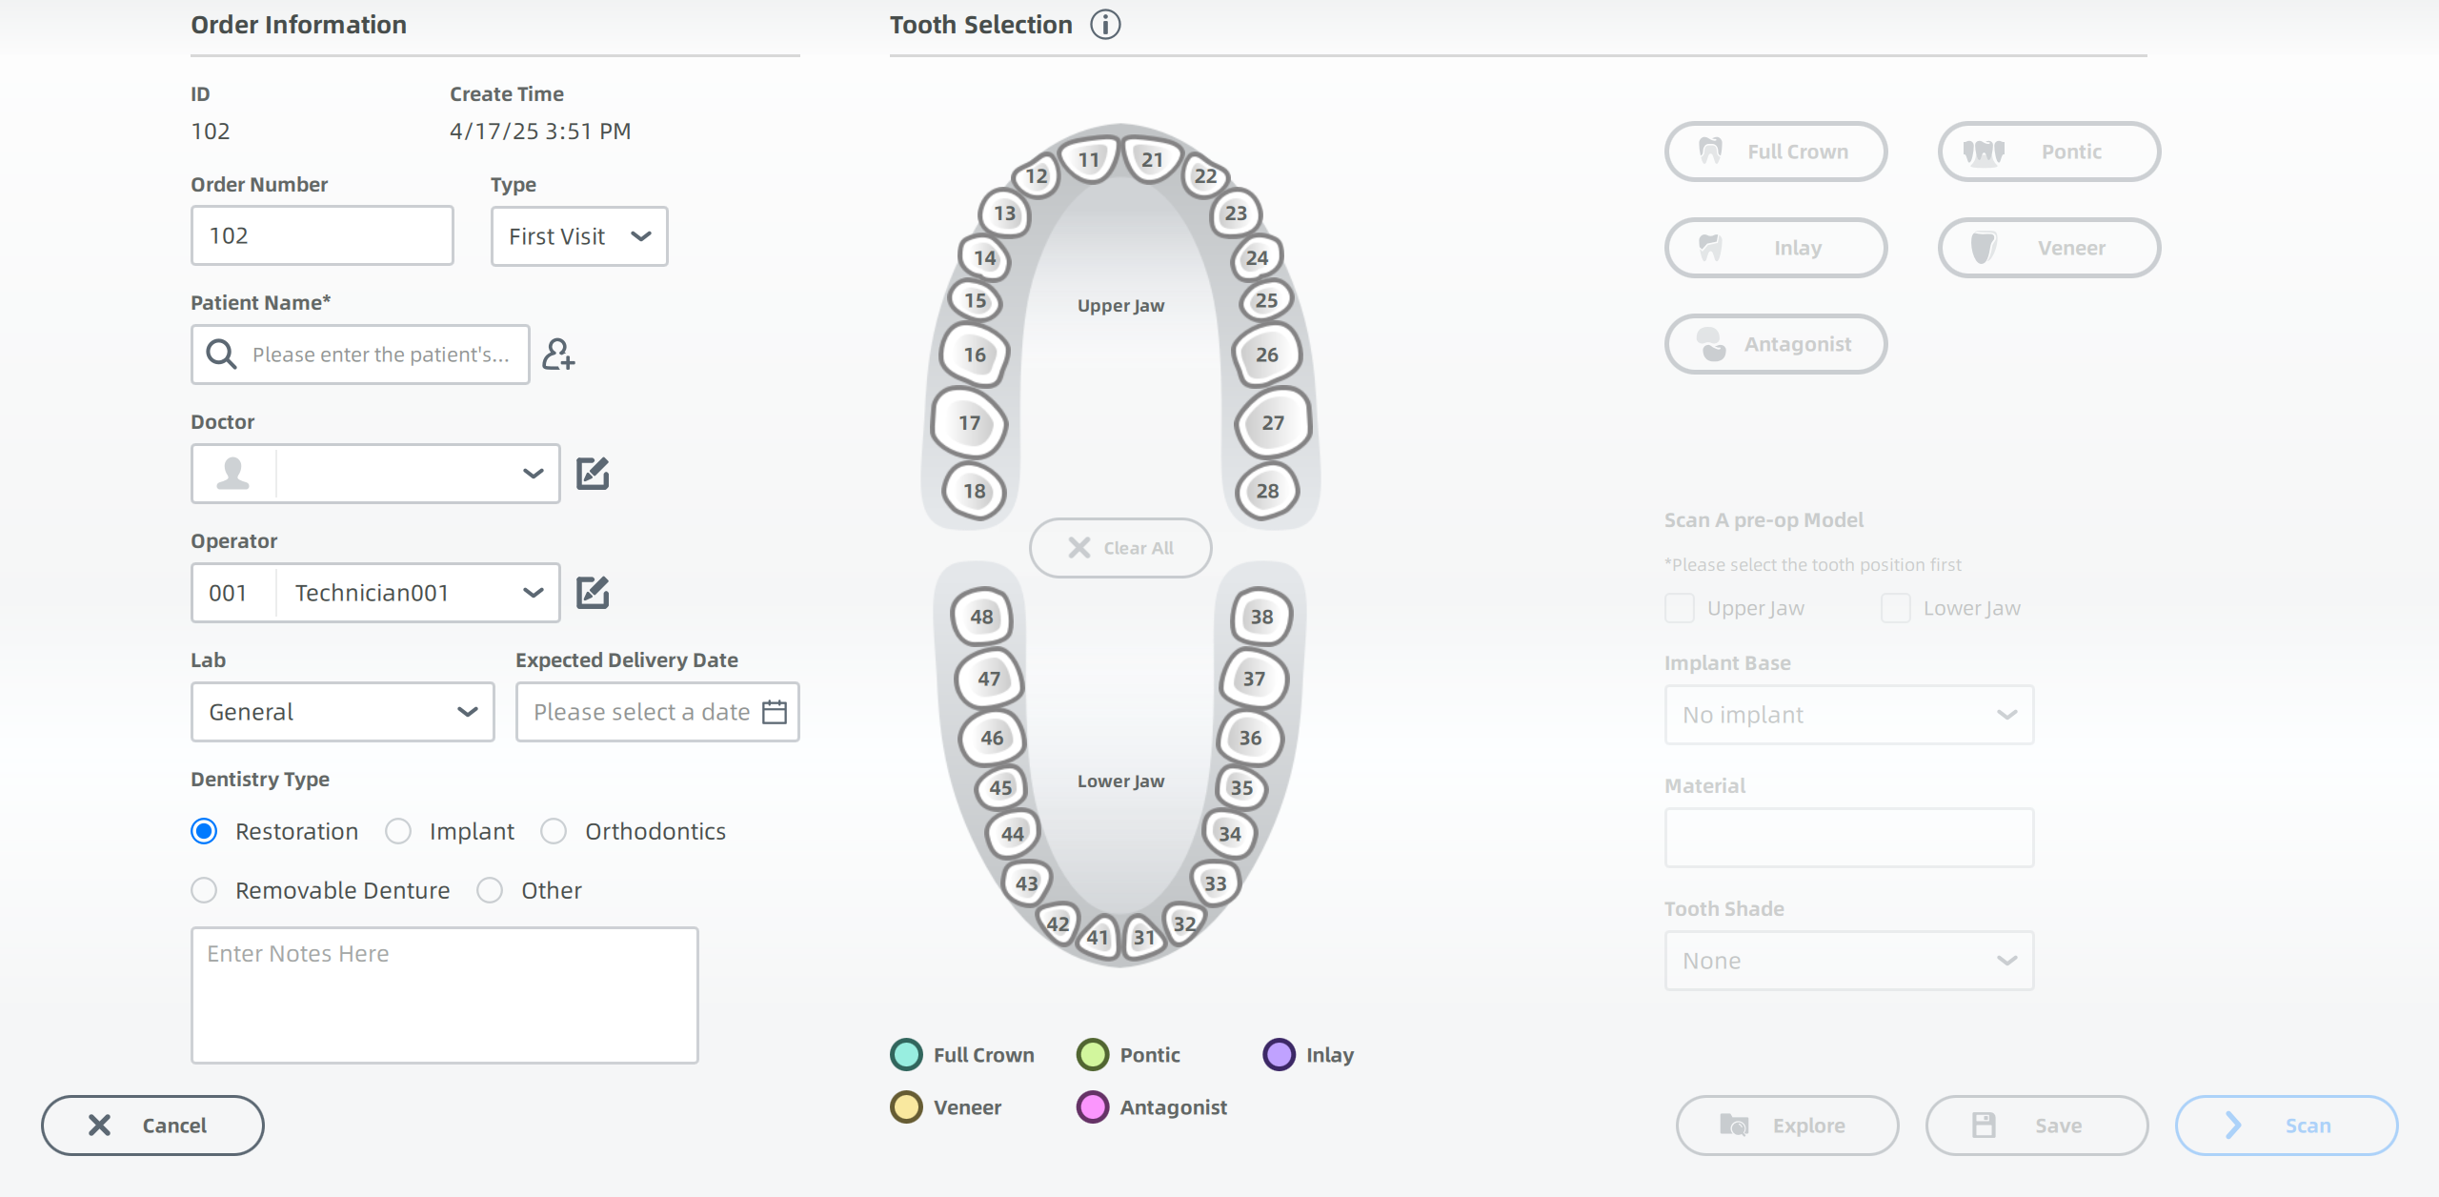
Task: Select tooth 16 on the upper jaw
Action: click(974, 355)
